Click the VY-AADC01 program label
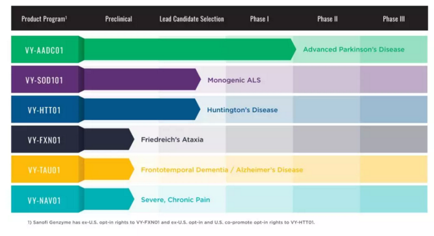The image size is (434, 236). click(x=44, y=50)
